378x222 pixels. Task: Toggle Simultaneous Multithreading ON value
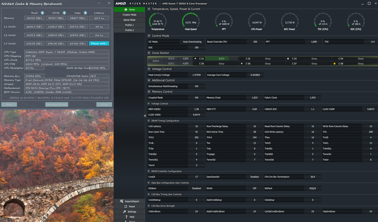pos(196,86)
